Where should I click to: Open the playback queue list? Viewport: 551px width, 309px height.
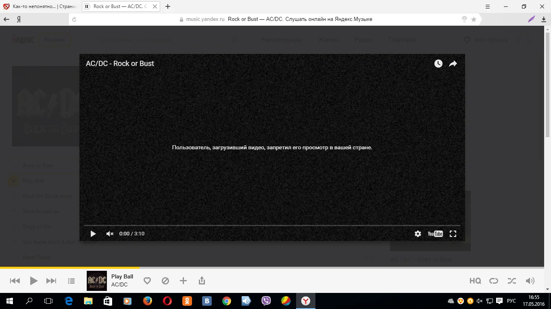click(x=71, y=281)
